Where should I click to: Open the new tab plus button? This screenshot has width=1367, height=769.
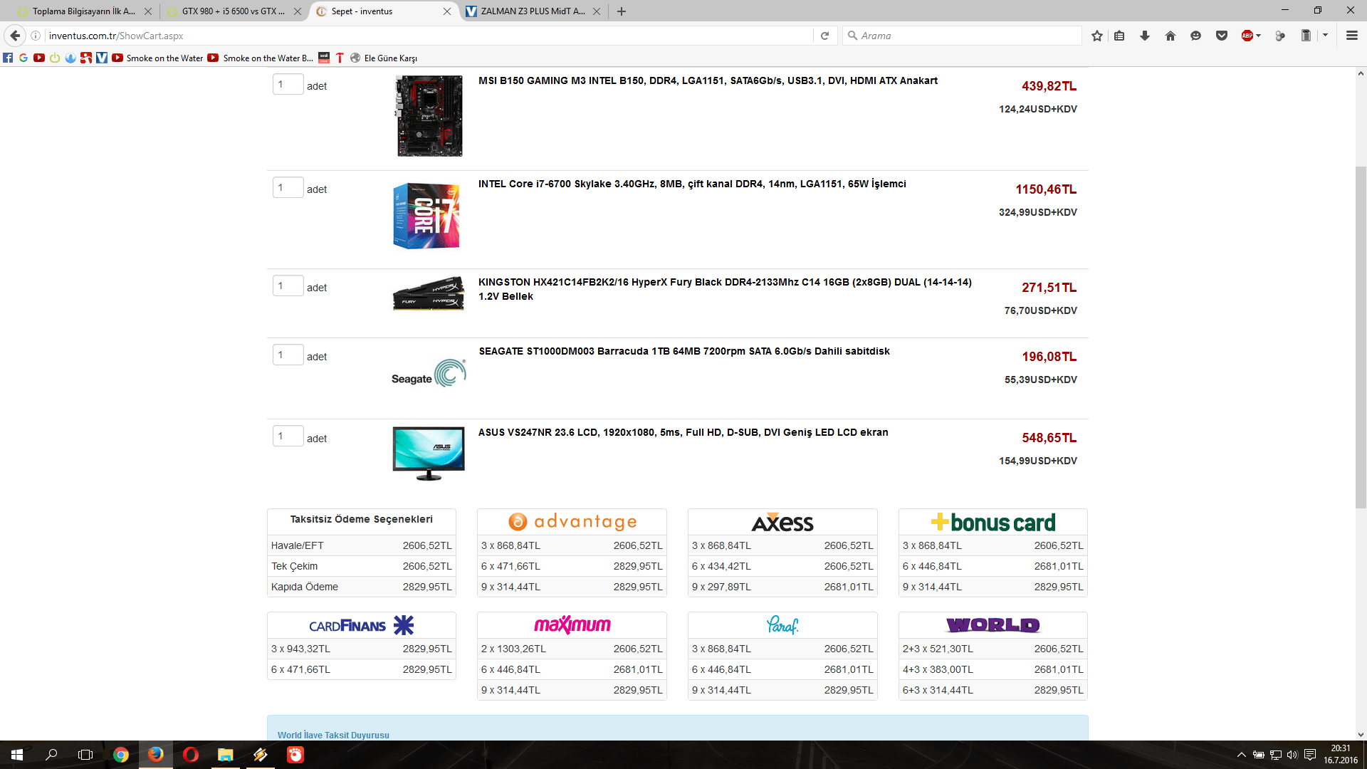622,11
